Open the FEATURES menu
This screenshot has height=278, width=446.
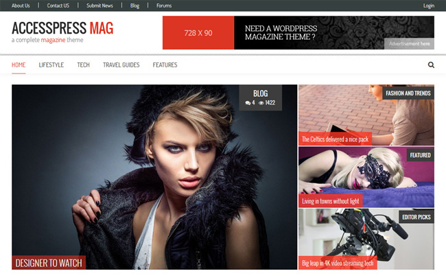165,65
